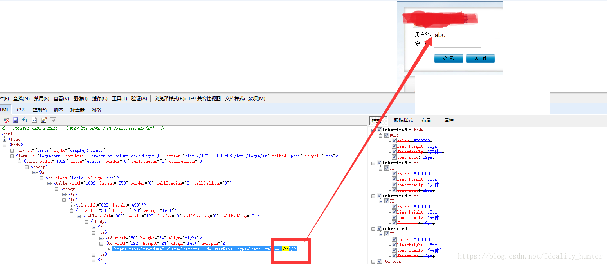The image size is (607, 264).
Task: Click the 登录 login button
Action: [448, 58]
